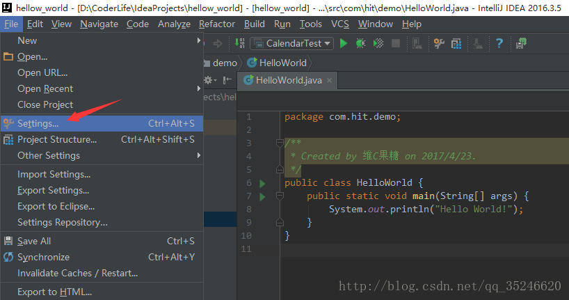Viewport: 569px width, 300px height.
Task: Click the AVD Manager Android device icon
Action: coord(417,43)
